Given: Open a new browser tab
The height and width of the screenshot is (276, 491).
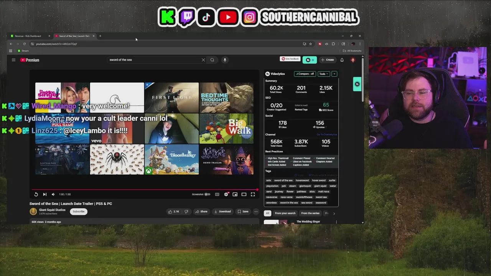Looking at the screenshot, I should [100, 36].
